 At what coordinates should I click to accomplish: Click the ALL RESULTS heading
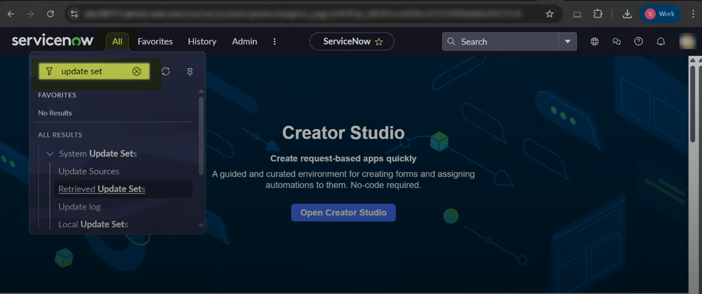(x=60, y=135)
